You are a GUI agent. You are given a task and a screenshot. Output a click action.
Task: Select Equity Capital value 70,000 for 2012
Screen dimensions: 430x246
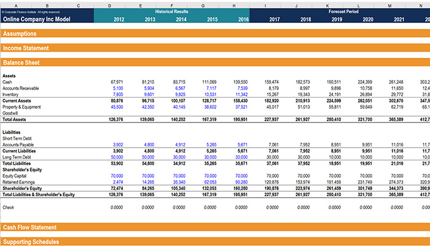pyautogui.click(x=117, y=176)
